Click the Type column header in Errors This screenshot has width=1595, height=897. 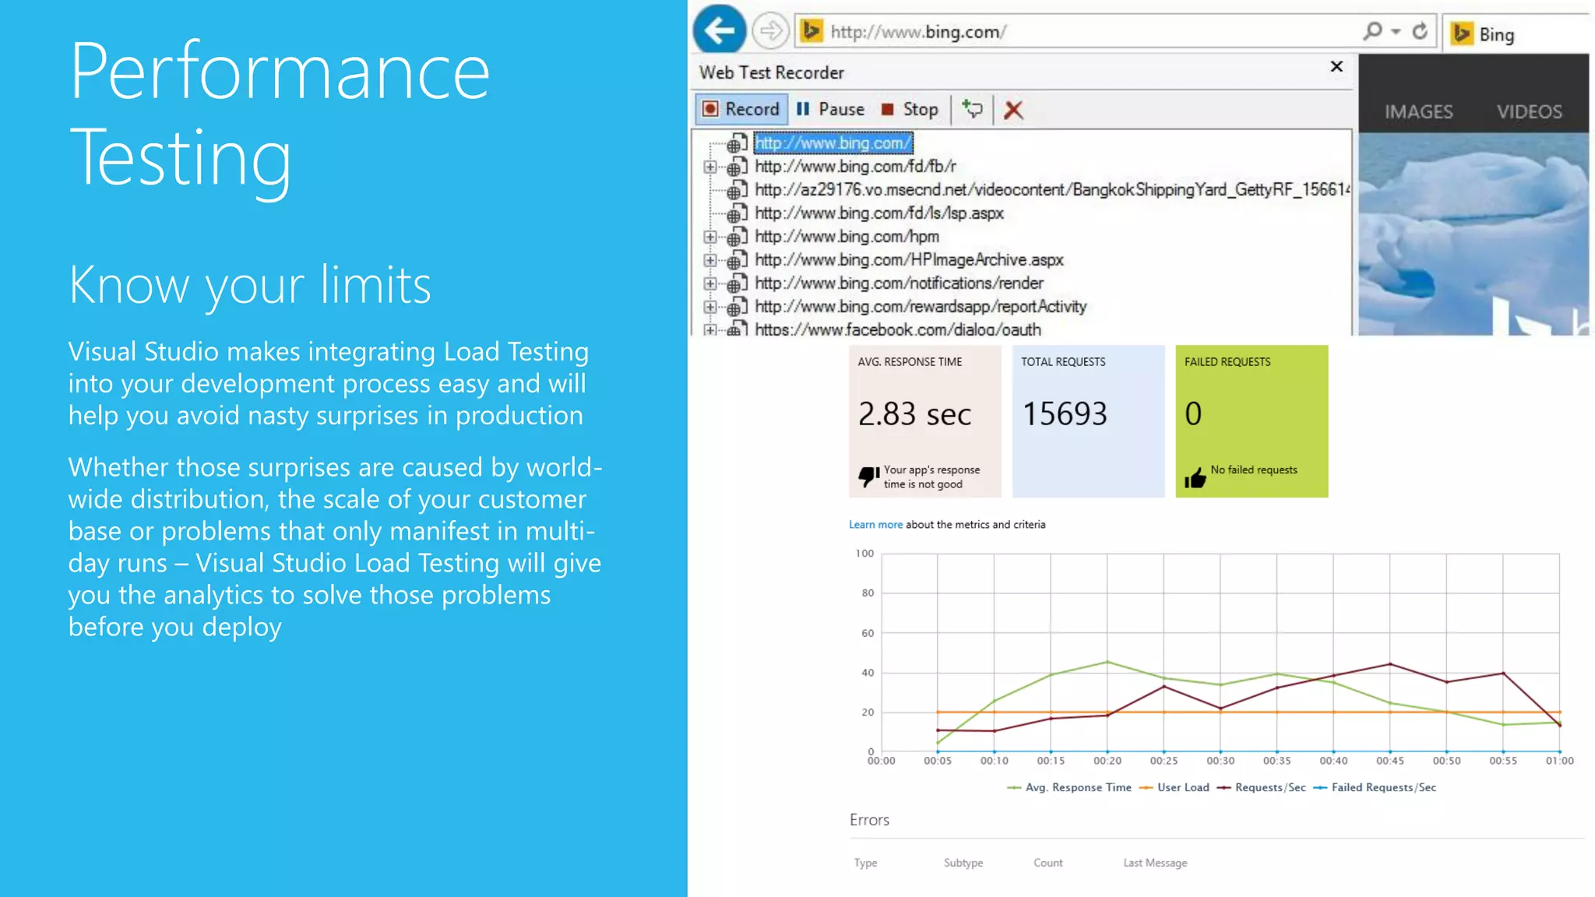(x=865, y=863)
